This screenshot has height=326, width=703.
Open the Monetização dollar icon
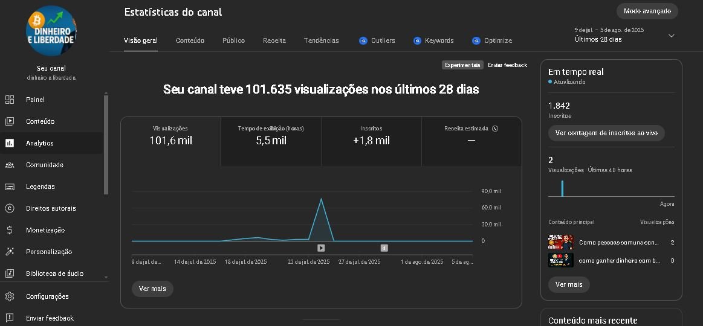[x=10, y=230]
